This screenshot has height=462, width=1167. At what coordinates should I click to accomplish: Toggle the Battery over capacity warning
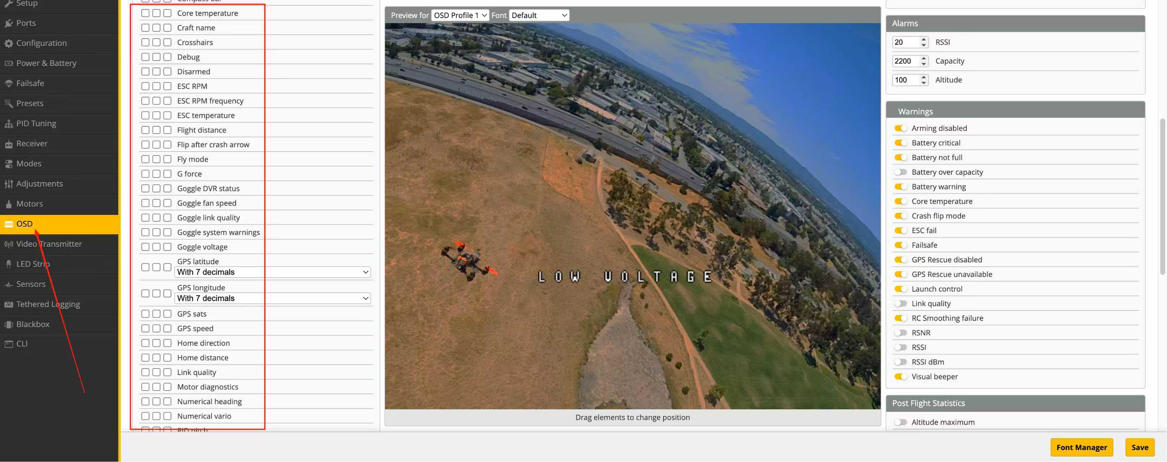click(x=900, y=172)
